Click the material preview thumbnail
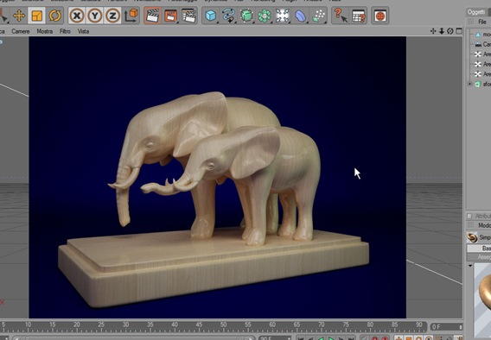491x340 pixels. pos(482,300)
